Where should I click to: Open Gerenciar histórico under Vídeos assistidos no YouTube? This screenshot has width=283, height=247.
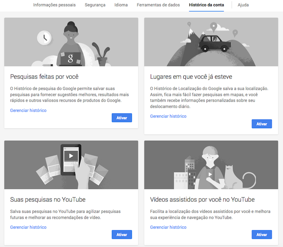coord(168,227)
